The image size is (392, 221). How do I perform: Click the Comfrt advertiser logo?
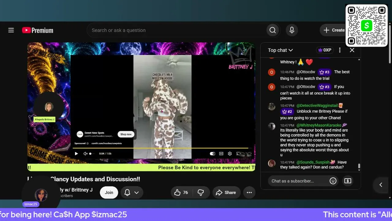(x=80, y=134)
